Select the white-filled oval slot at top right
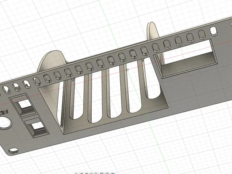 point(214,31)
